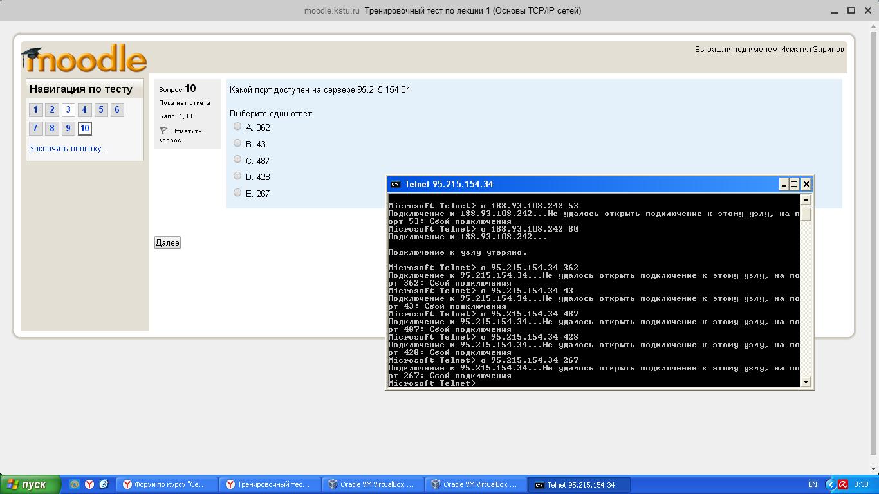Screen dimensions: 879x494
Task: Close the browser window
Action: tap(867, 10)
